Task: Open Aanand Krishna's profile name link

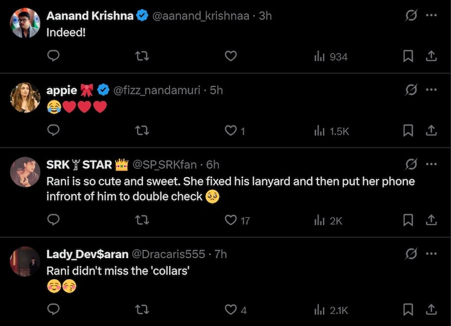Action: tap(90, 16)
